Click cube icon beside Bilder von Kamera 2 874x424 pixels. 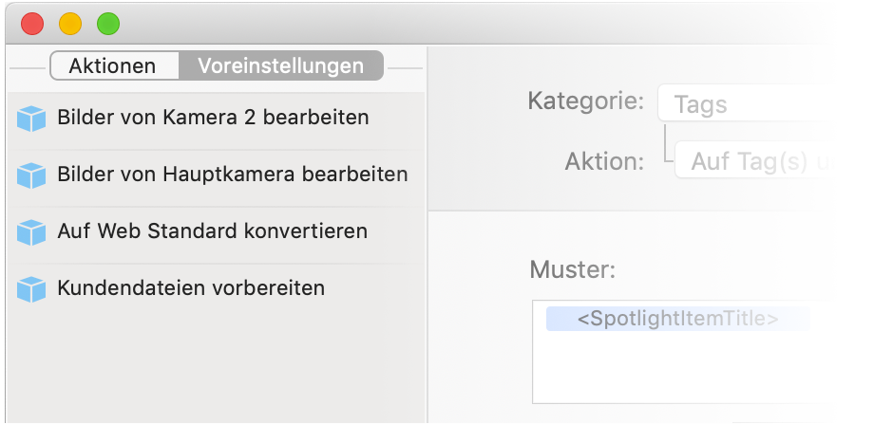pyautogui.click(x=31, y=119)
